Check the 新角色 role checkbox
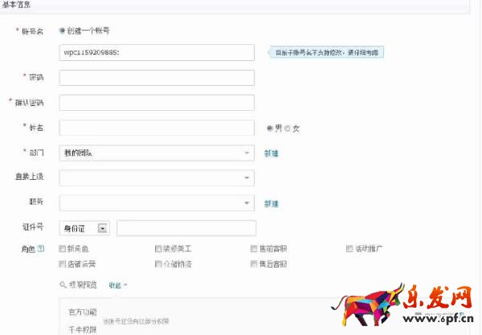Screen dimensions: 482x335 coord(63,248)
